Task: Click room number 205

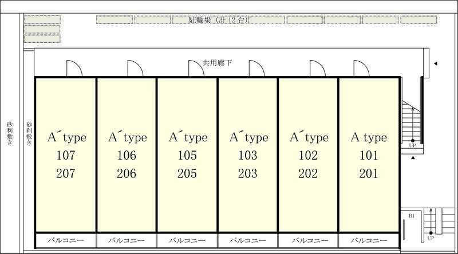Action: (187, 173)
